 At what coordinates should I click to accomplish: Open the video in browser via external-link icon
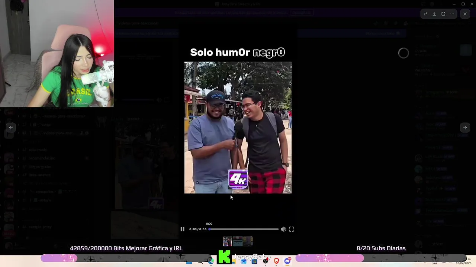[443, 14]
